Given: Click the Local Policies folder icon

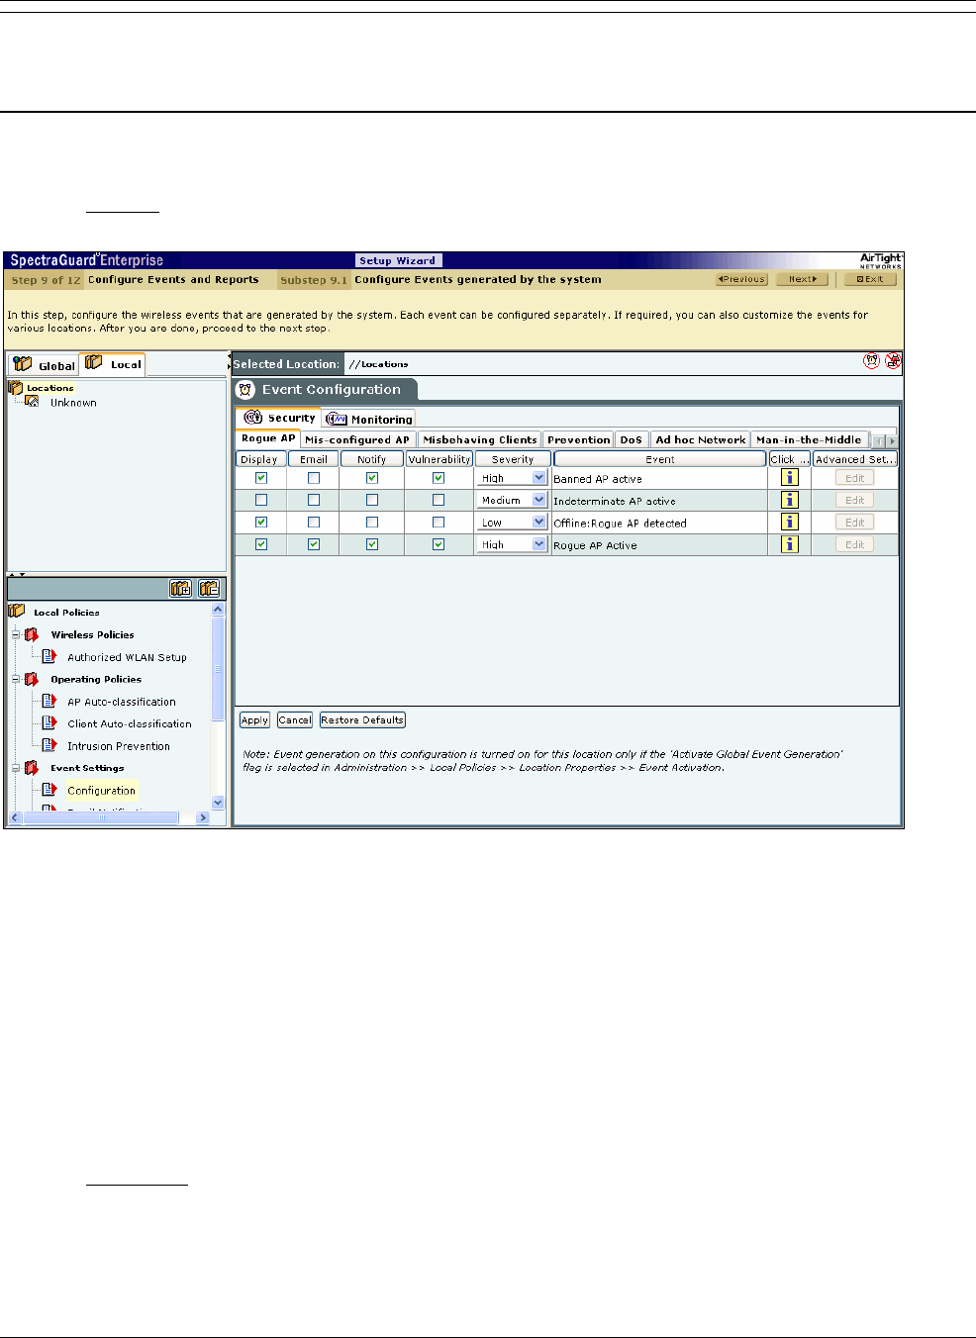Looking at the screenshot, I should pyautogui.click(x=17, y=612).
